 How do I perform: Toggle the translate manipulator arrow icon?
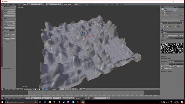click(x=47, y=89)
